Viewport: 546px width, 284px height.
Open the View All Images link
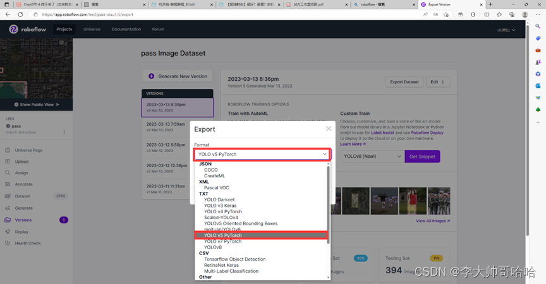pos(433,221)
